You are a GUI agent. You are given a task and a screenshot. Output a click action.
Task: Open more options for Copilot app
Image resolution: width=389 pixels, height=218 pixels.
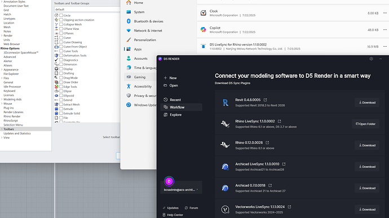385,30
